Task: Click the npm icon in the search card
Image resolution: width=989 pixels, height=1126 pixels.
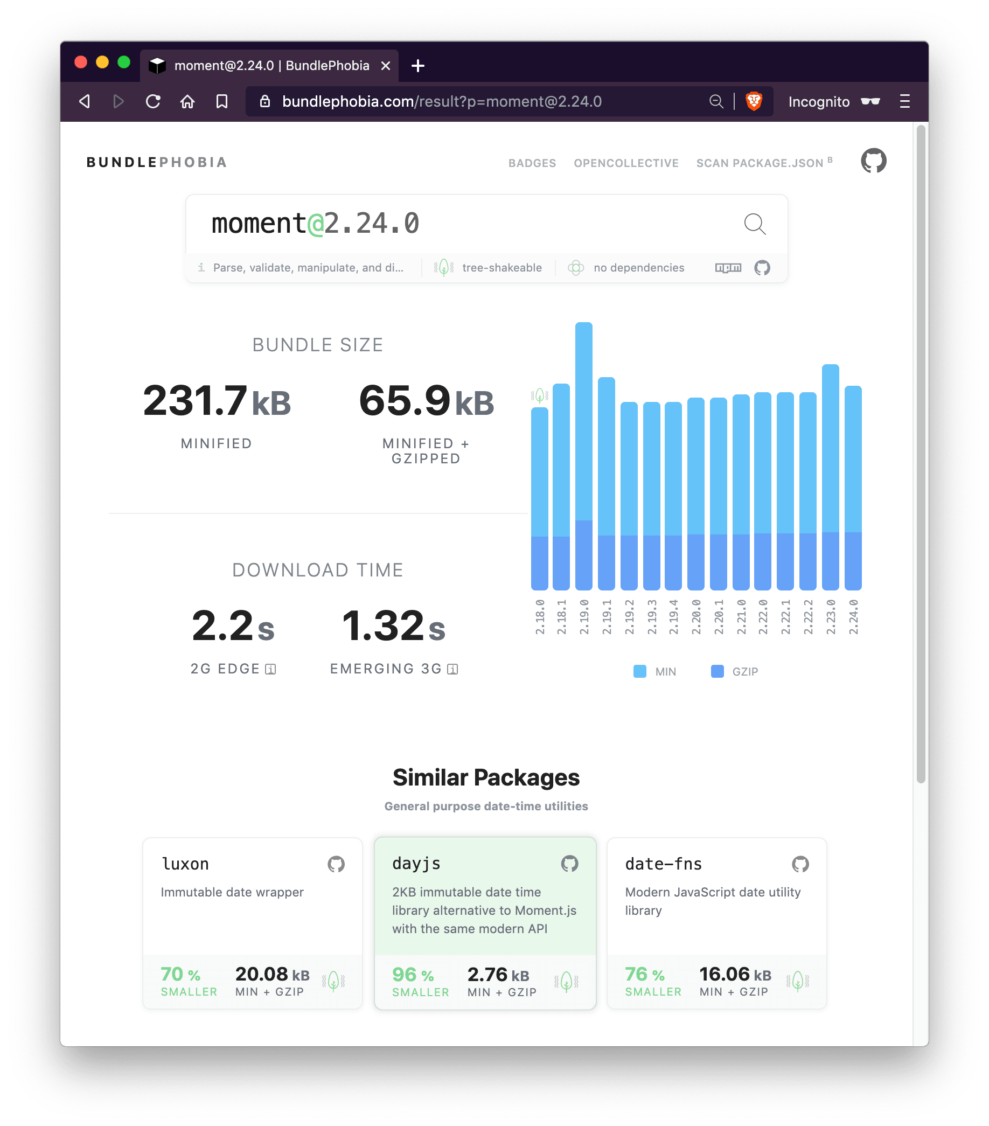Action: pyautogui.click(x=728, y=268)
